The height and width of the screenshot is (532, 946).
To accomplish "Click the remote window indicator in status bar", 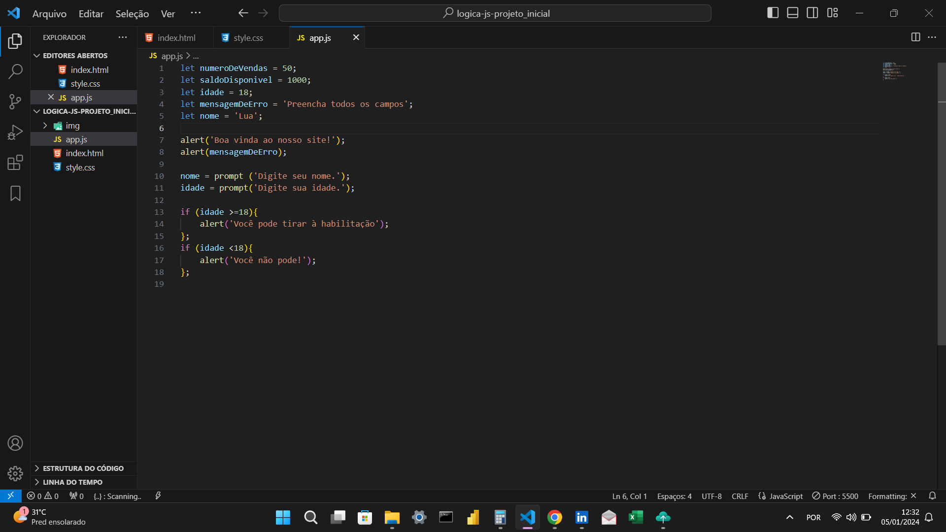I will click(10, 496).
